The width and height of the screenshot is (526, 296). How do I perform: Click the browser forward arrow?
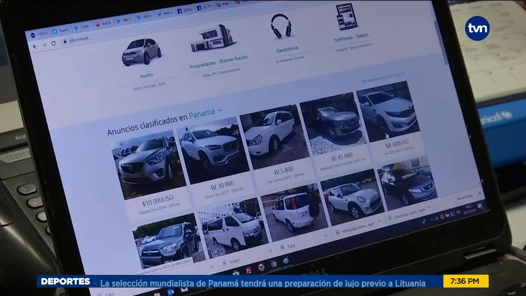click(44, 45)
